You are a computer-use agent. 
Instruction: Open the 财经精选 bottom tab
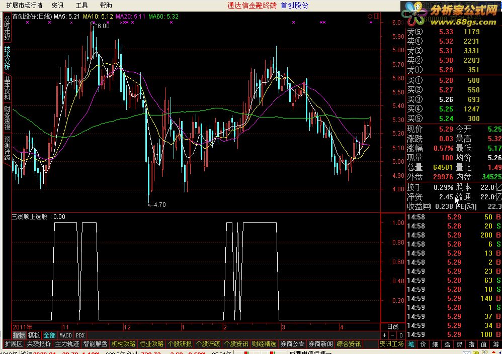click(x=264, y=344)
